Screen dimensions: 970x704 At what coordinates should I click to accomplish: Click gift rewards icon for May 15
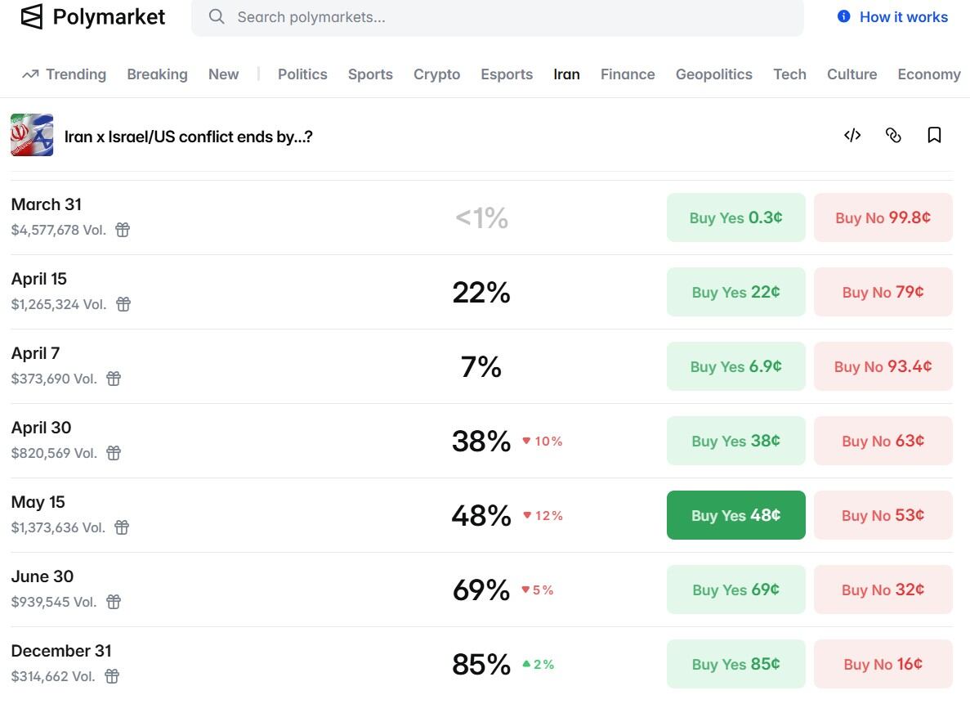(122, 527)
